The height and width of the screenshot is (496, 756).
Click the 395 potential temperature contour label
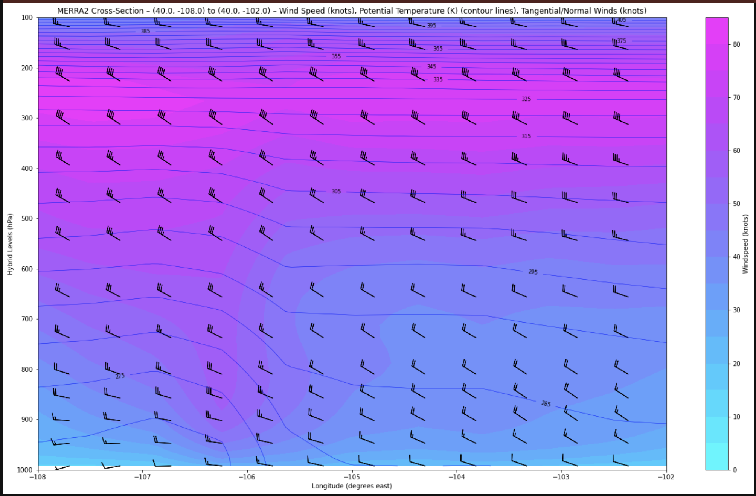(431, 26)
